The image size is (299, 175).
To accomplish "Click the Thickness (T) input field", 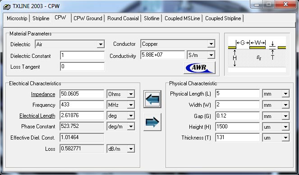I will (238, 138).
